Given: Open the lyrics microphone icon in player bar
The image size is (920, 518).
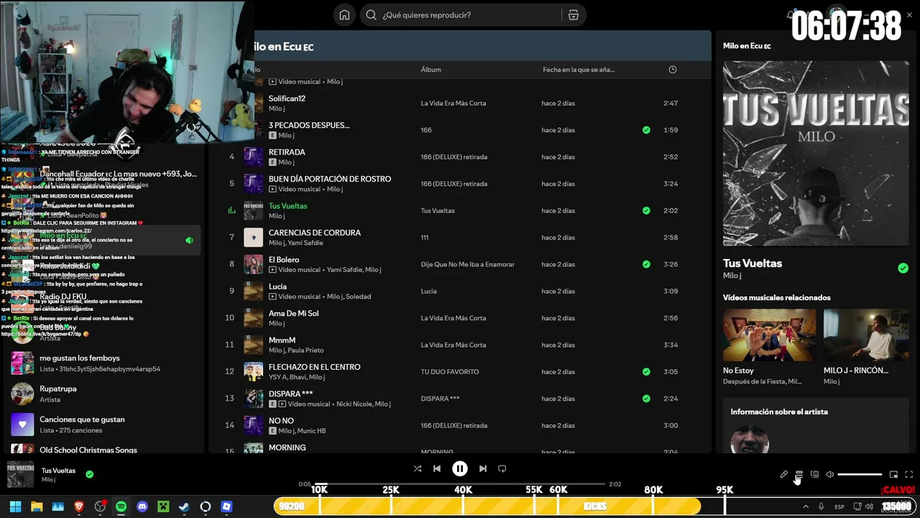Looking at the screenshot, I should (783, 474).
